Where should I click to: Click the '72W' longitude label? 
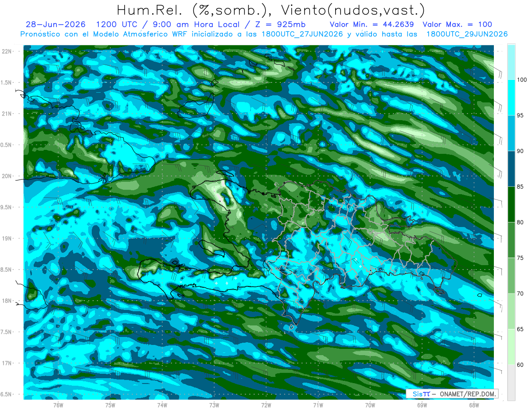pos(266,405)
